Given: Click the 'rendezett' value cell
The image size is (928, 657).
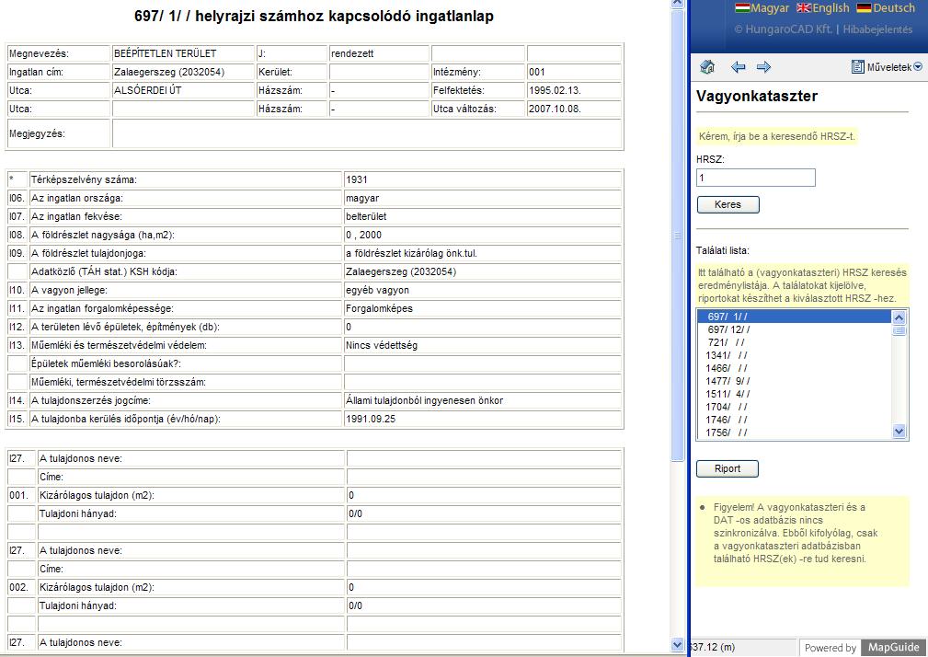Looking at the screenshot, I should 378,53.
